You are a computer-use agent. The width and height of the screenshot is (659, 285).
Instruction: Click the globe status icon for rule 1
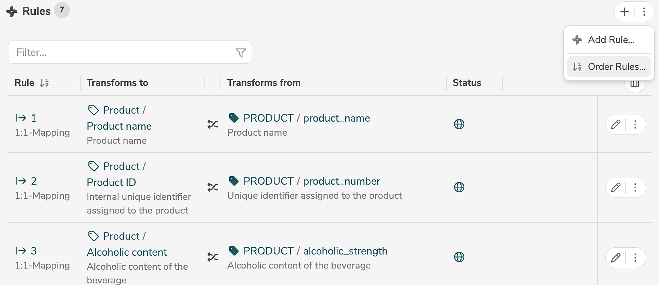(x=459, y=124)
